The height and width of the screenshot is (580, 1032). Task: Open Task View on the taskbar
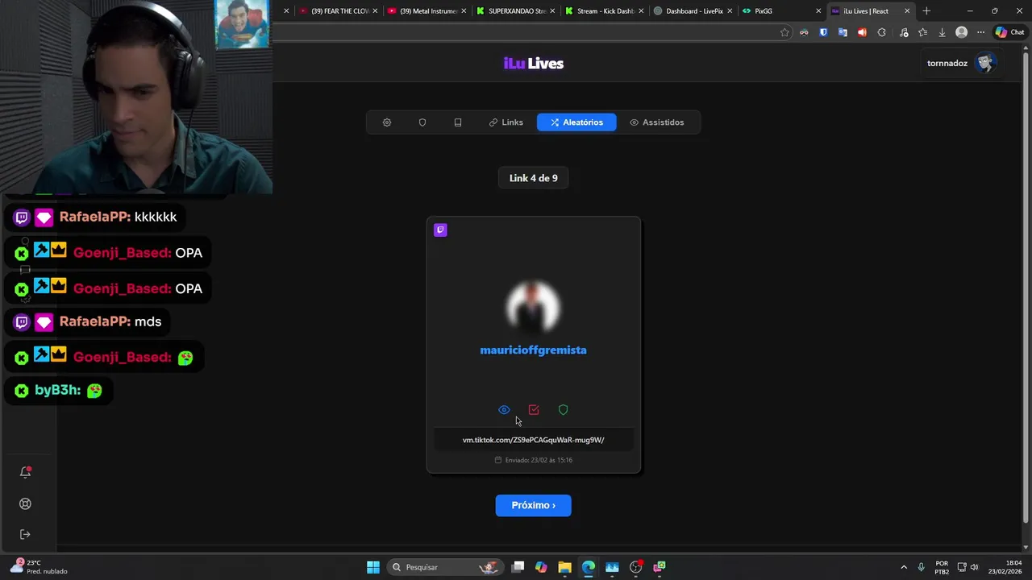coord(518,567)
